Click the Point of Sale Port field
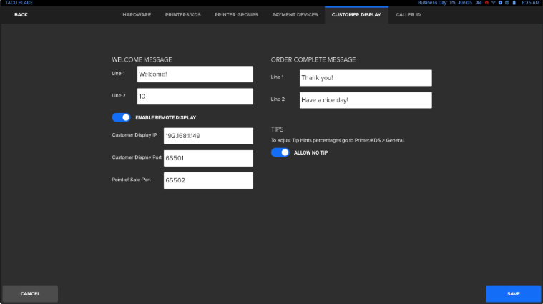The width and height of the screenshot is (543, 304). [x=208, y=180]
